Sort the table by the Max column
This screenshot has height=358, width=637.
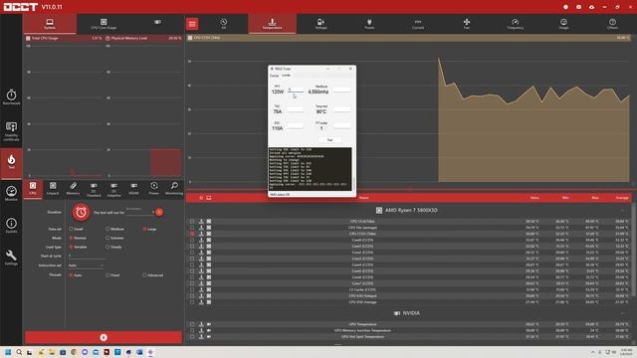click(x=595, y=198)
